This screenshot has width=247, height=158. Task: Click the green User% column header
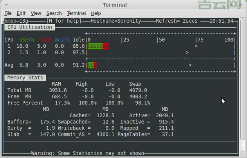pyautogui.click(x=27, y=40)
